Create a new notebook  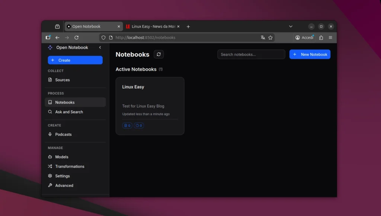point(310,54)
